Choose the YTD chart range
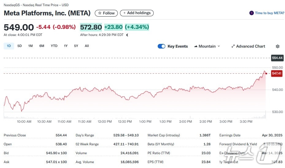This screenshot has height=168, width=285. tap(54, 46)
